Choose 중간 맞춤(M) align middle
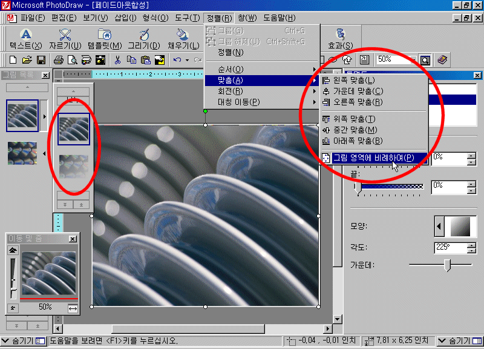This screenshot has height=349, width=484. [374, 130]
